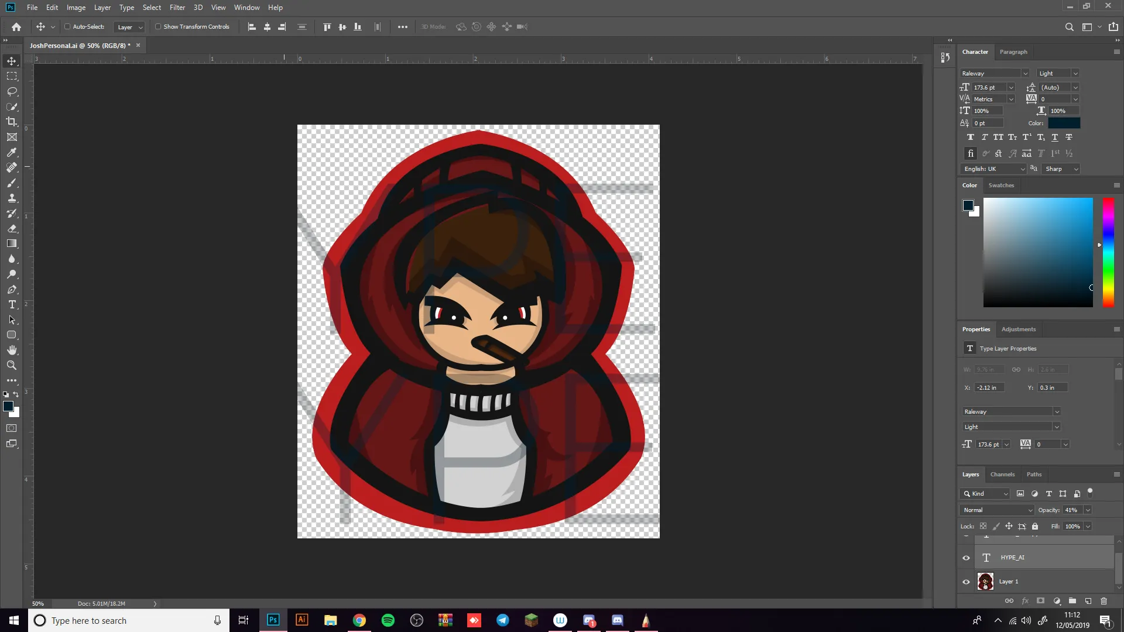Open the Filter menu
This screenshot has width=1124, height=632.
pos(177,8)
